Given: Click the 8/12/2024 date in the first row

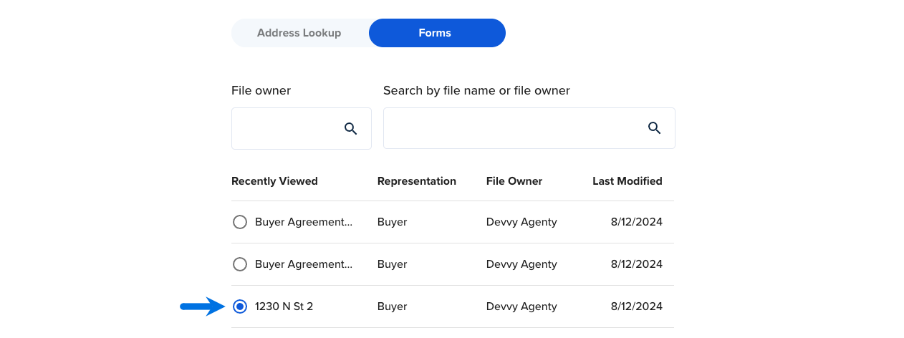Looking at the screenshot, I should point(637,222).
